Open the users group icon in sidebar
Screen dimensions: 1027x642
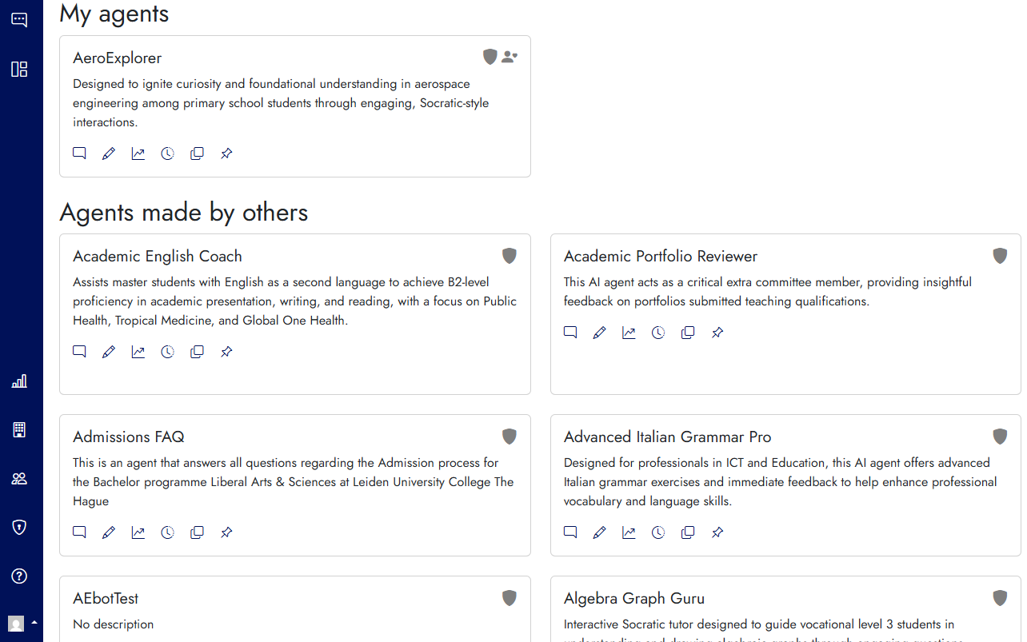(19, 479)
